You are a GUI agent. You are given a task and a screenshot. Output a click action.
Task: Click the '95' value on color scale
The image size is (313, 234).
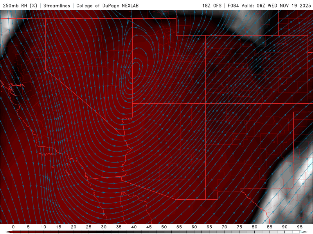(x=300, y=227)
